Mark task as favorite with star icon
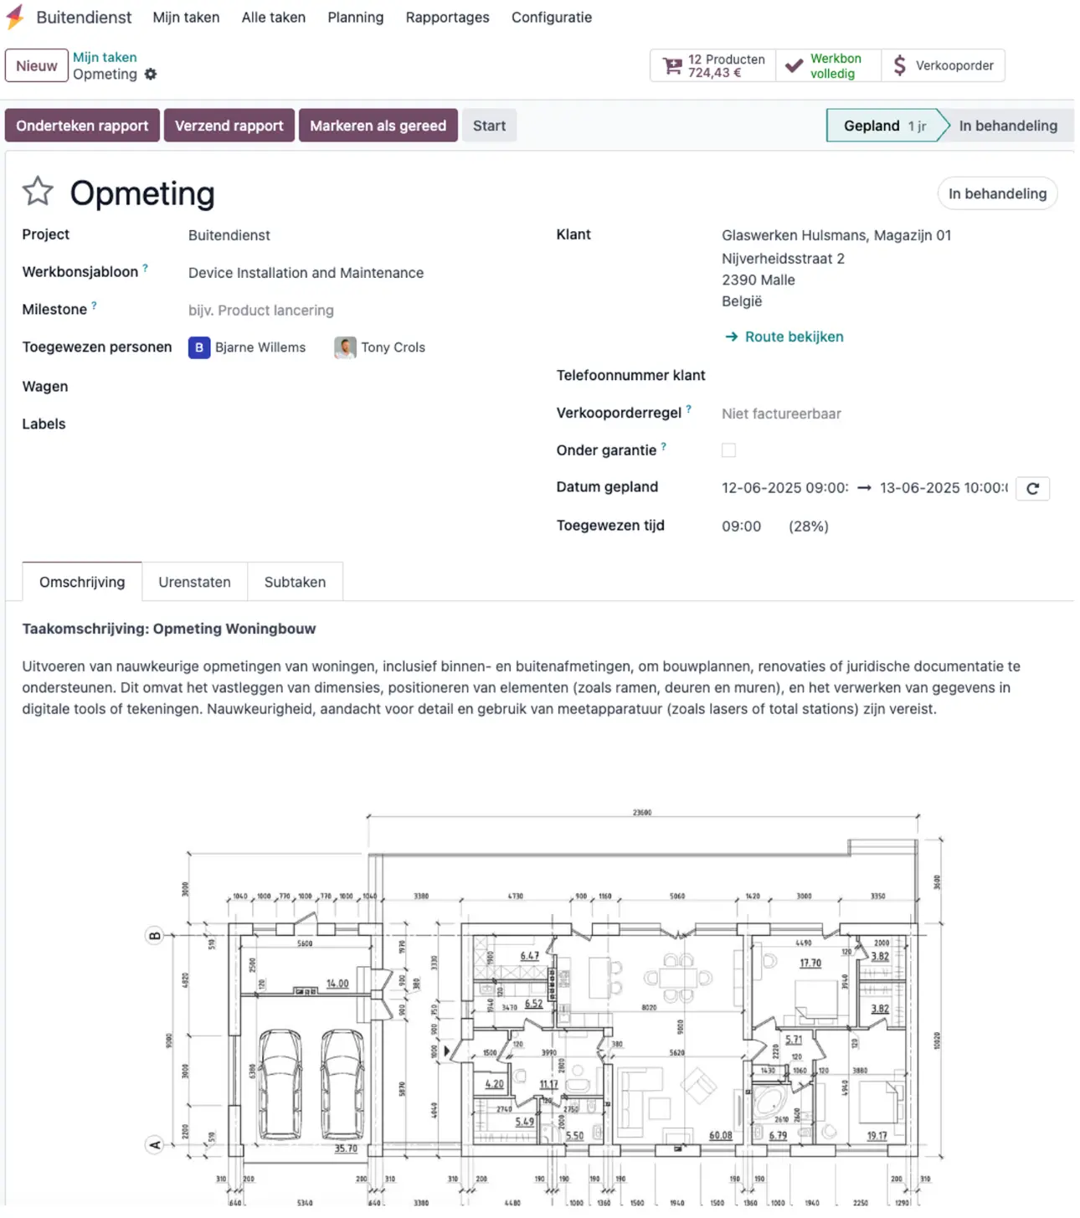Screen dimensions: 1080x1218 (x=38, y=192)
